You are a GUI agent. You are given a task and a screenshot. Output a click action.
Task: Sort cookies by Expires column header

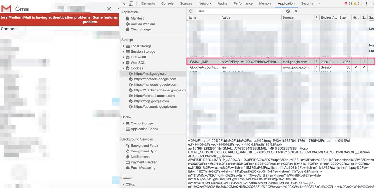pos(329,18)
